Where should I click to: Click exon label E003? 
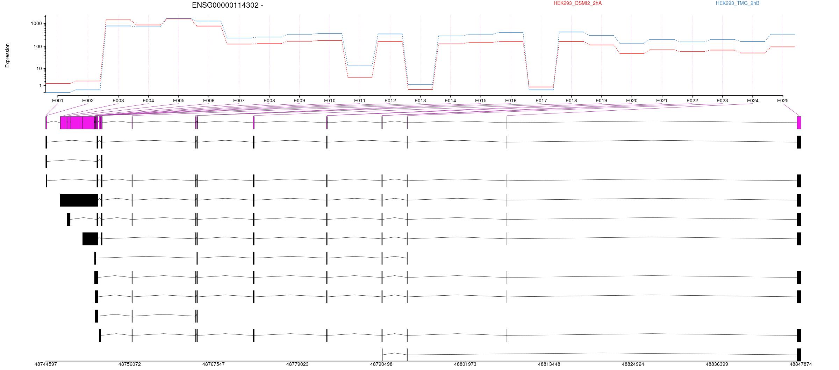click(x=118, y=101)
